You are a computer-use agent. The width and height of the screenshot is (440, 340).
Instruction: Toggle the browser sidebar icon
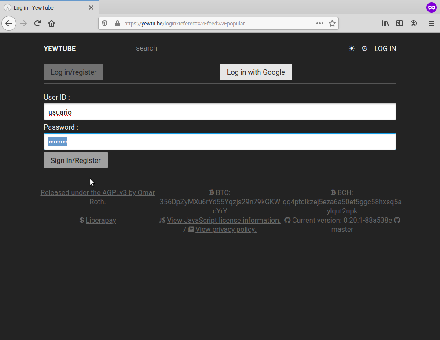coord(400,24)
